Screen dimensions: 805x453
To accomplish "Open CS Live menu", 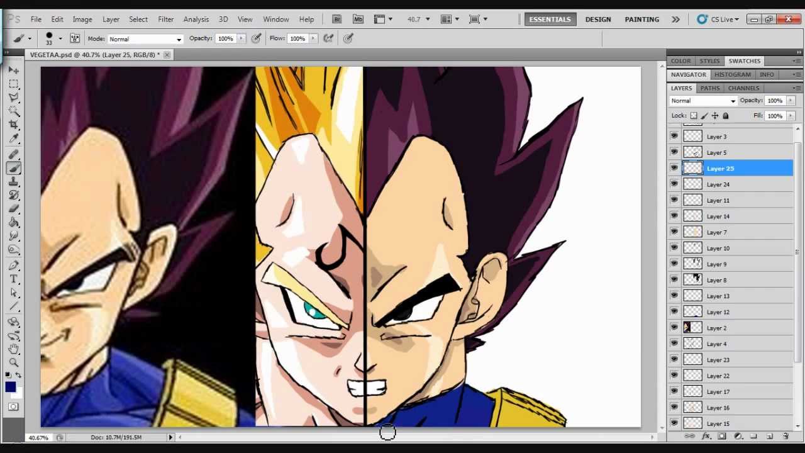I will pos(718,20).
